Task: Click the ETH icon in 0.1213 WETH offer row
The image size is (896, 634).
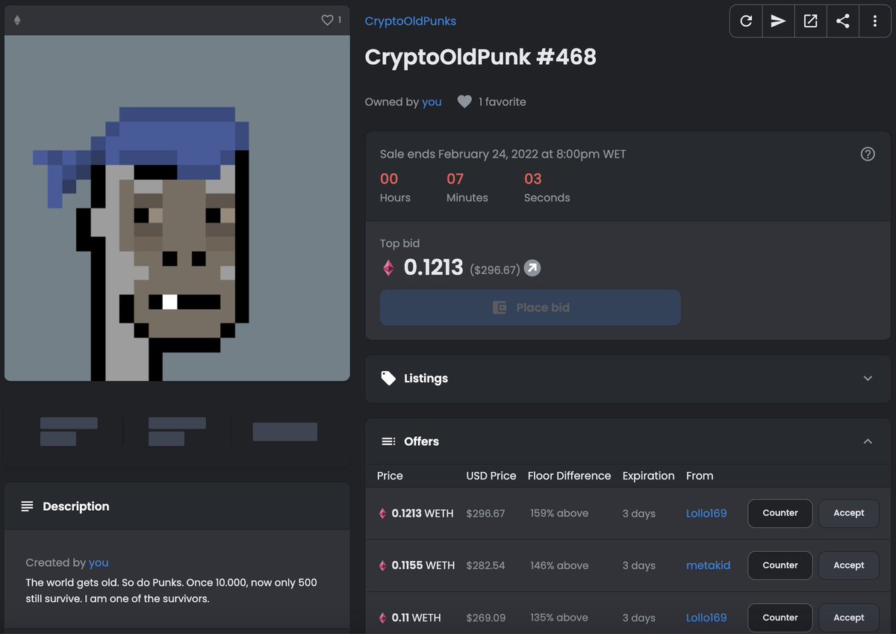Action: 382,513
